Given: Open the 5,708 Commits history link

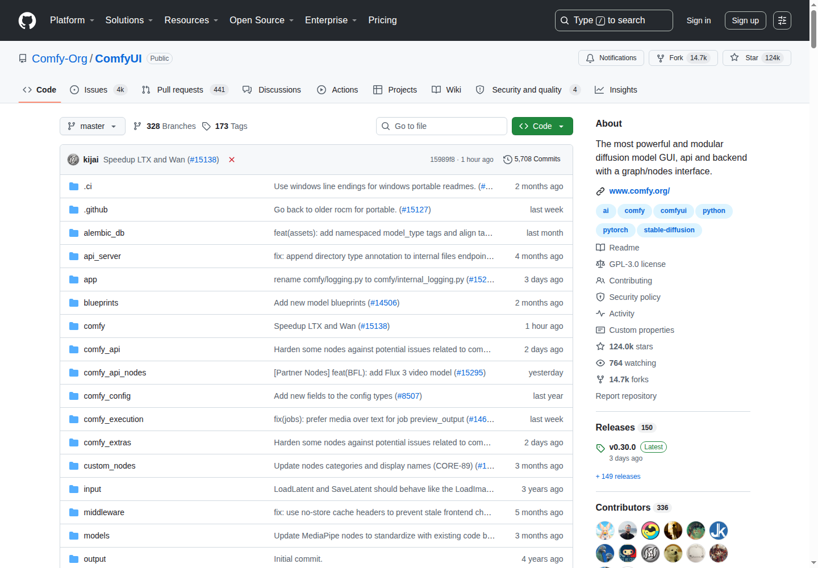Looking at the screenshot, I should pyautogui.click(x=532, y=160).
